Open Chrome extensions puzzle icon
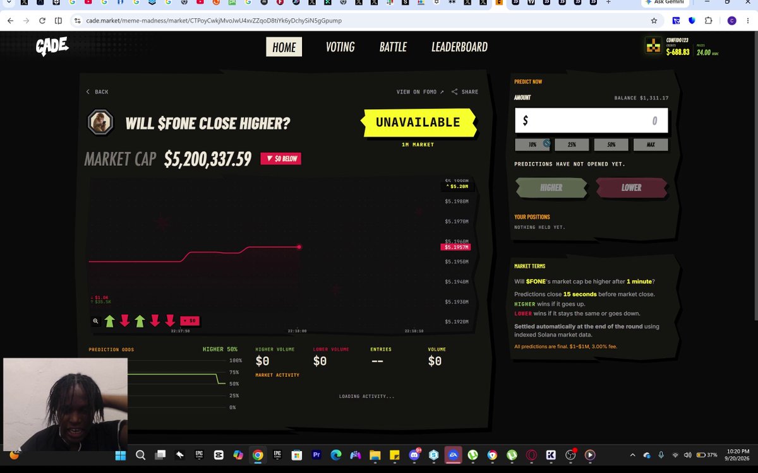Image resolution: width=758 pixels, height=473 pixels. pyautogui.click(x=709, y=21)
